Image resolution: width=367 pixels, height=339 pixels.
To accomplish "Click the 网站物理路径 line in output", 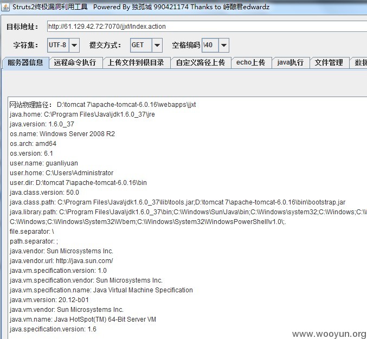I will (x=102, y=105).
